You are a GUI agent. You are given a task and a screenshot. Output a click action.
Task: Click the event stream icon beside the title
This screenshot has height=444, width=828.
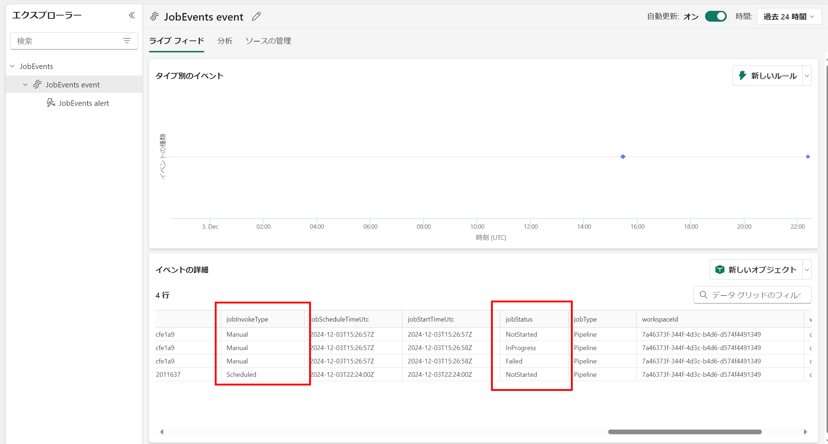155,17
